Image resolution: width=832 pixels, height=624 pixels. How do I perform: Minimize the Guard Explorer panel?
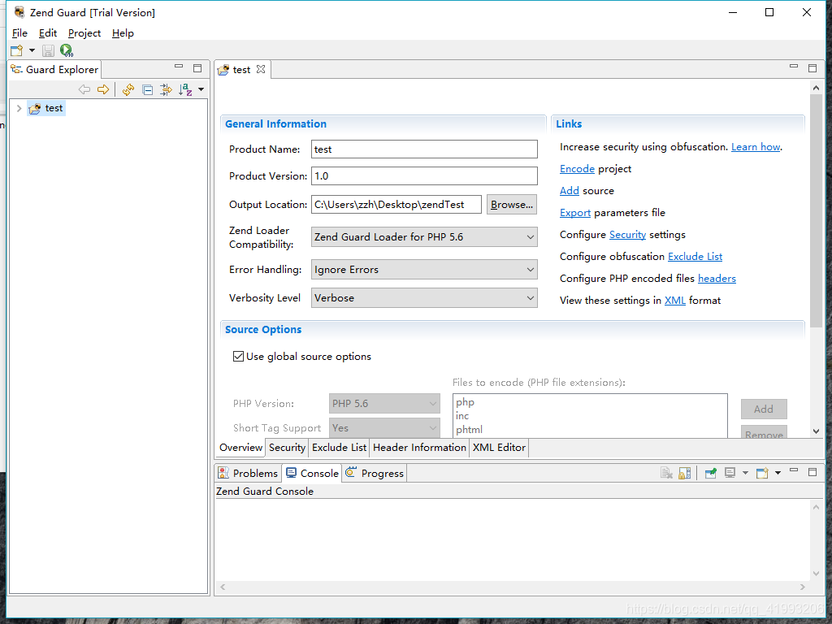point(179,67)
